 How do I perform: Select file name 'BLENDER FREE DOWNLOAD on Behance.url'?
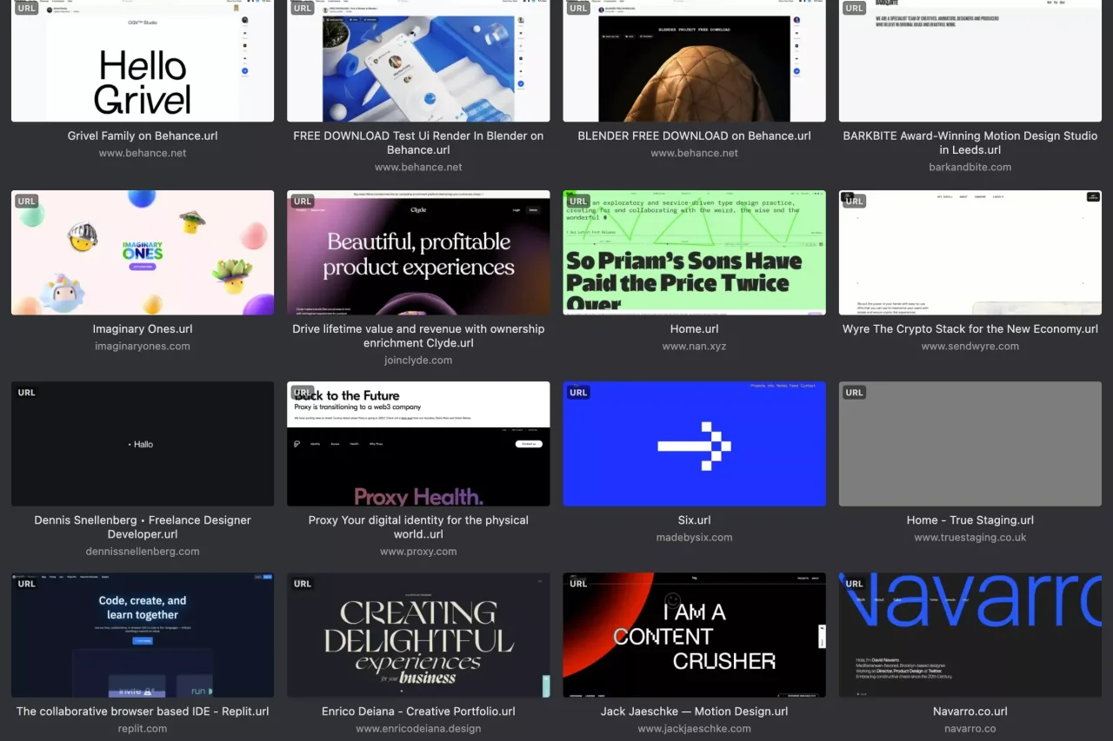(x=694, y=136)
